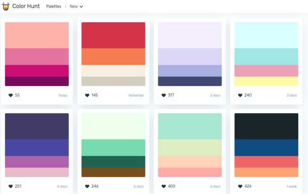The height and width of the screenshot is (194, 308).
Task: Like the palette with 55 likes
Action: click(14, 96)
